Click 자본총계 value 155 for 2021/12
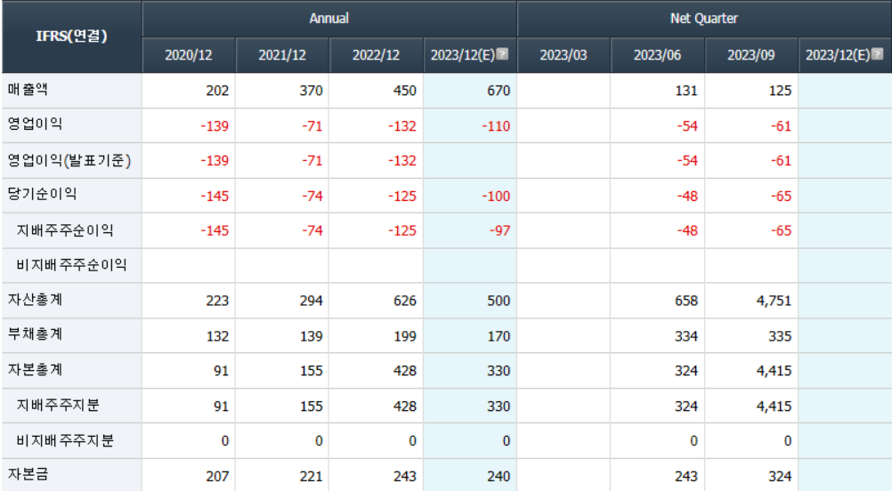 click(312, 371)
